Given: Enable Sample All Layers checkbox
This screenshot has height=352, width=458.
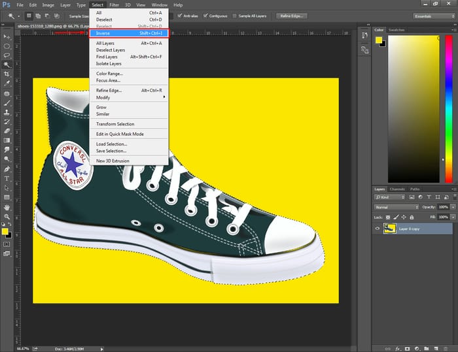Looking at the screenshot, I should tap(234, 16).
